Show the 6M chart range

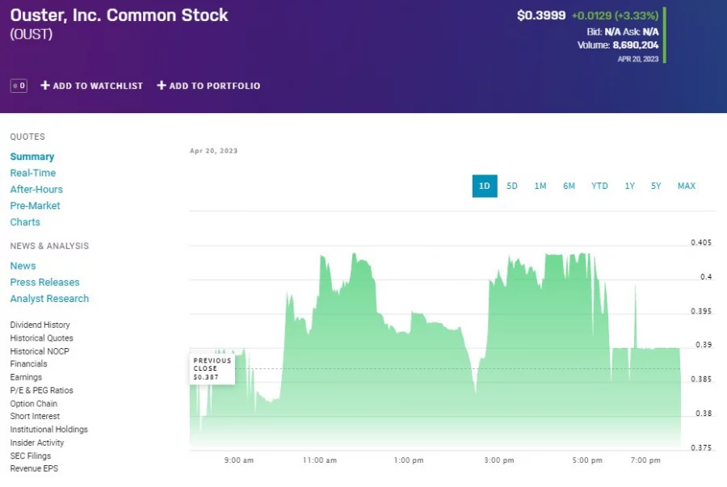569,186
